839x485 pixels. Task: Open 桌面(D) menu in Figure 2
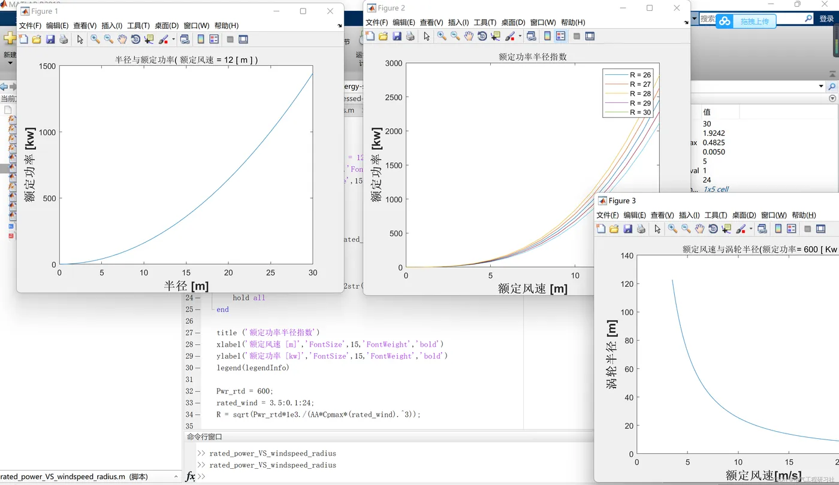(513, 22)
